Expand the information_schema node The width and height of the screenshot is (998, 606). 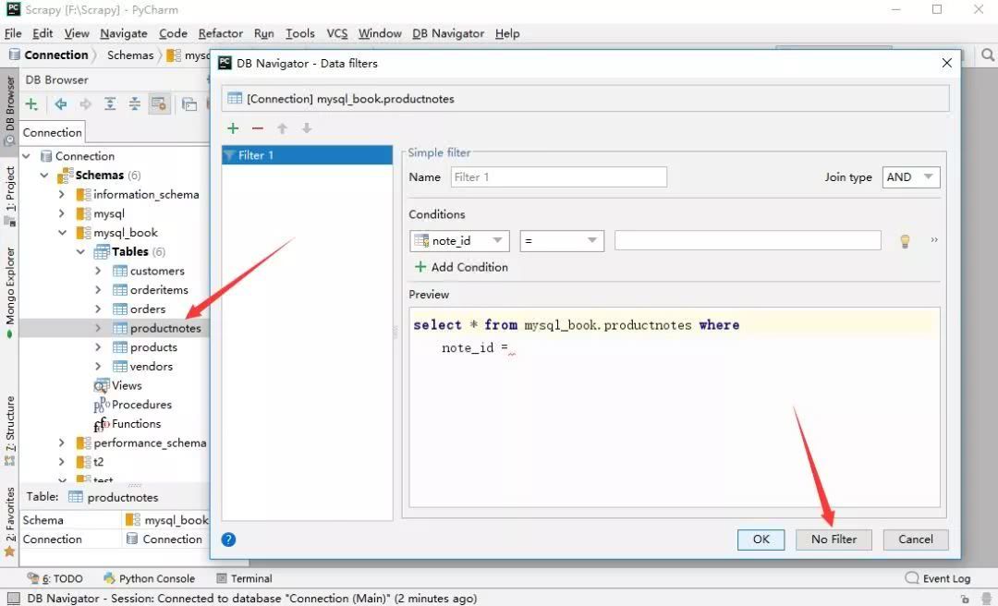click(62, 194)
